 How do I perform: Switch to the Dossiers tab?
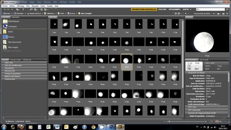[16, 17]
